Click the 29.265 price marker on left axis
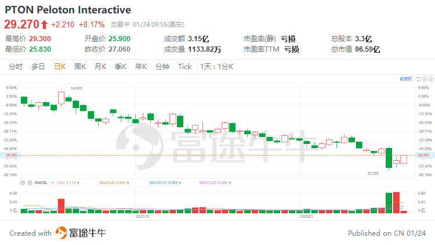This screenshot has width=435, height=245. pos(12,155)
